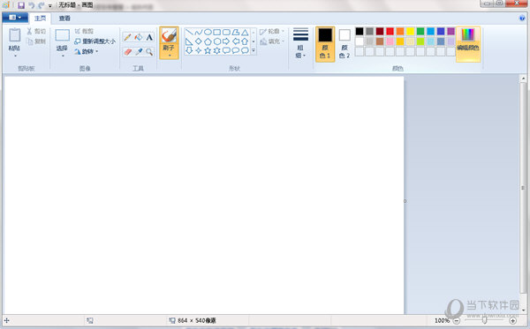The image size is (530, 329).
Task: Choose the Oval shape
Action: click(x=208, y=33)
